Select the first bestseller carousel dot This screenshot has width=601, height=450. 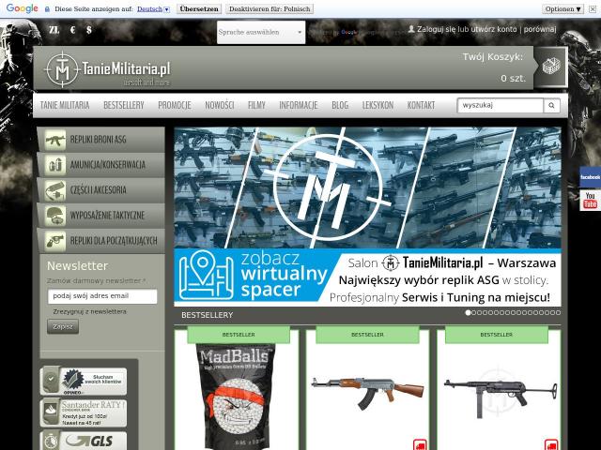point(468,312)
